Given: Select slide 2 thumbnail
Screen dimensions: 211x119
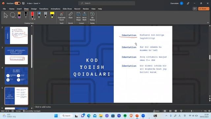Looking at the screenshot, I should click(16, 35).
